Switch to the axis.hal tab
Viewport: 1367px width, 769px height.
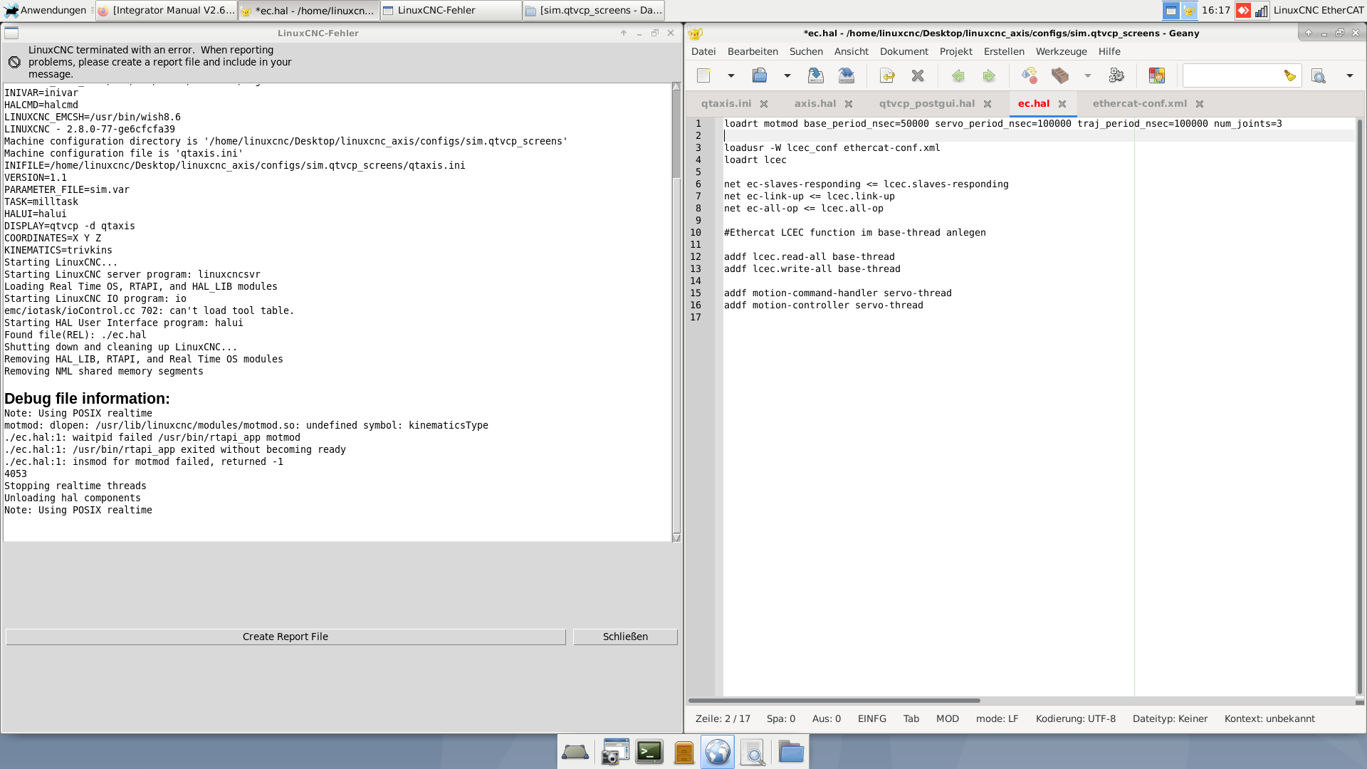coord(815,103)
